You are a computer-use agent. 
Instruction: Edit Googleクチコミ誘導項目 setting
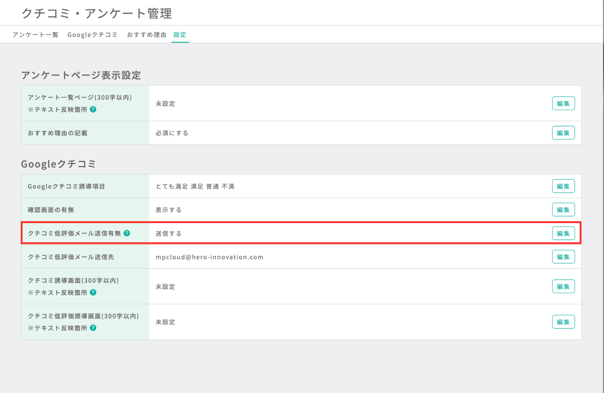[x=563, y=186]
